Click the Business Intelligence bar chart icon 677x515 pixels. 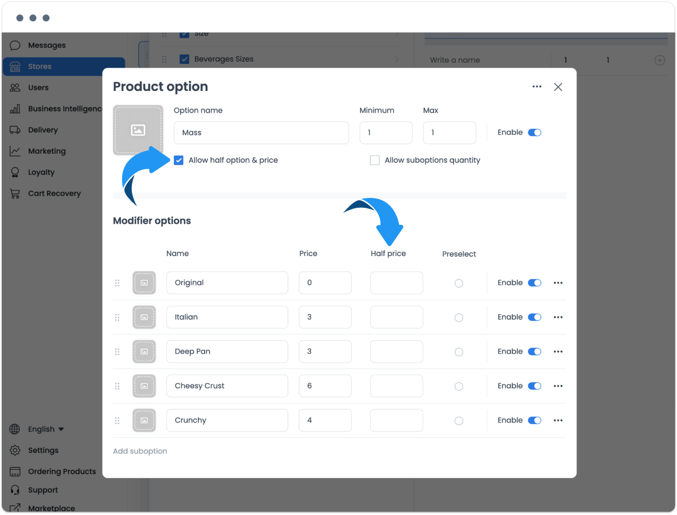coord(15,109)
